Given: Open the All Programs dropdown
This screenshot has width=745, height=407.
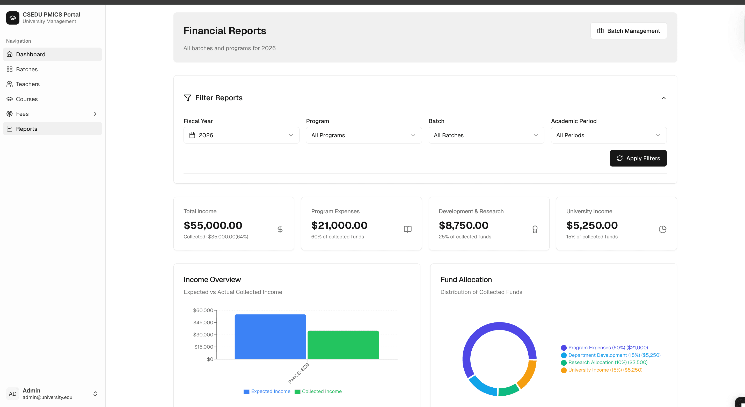Looking at the screenshot, I should coord(364,135).
